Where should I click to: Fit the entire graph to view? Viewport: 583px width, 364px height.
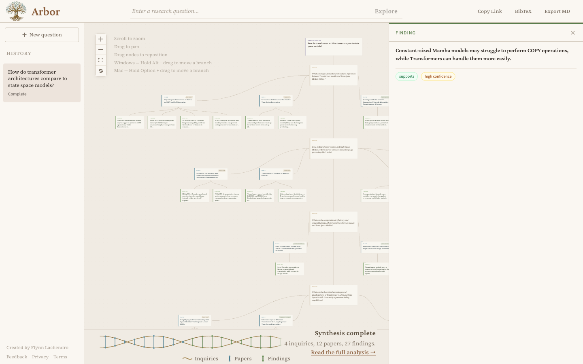point(101,60)
